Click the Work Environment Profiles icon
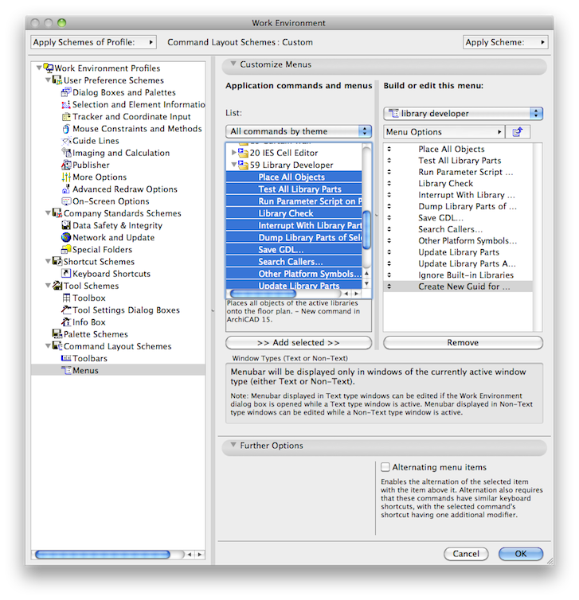The height and width of the screenshot is (600, 579). [49, 68]
